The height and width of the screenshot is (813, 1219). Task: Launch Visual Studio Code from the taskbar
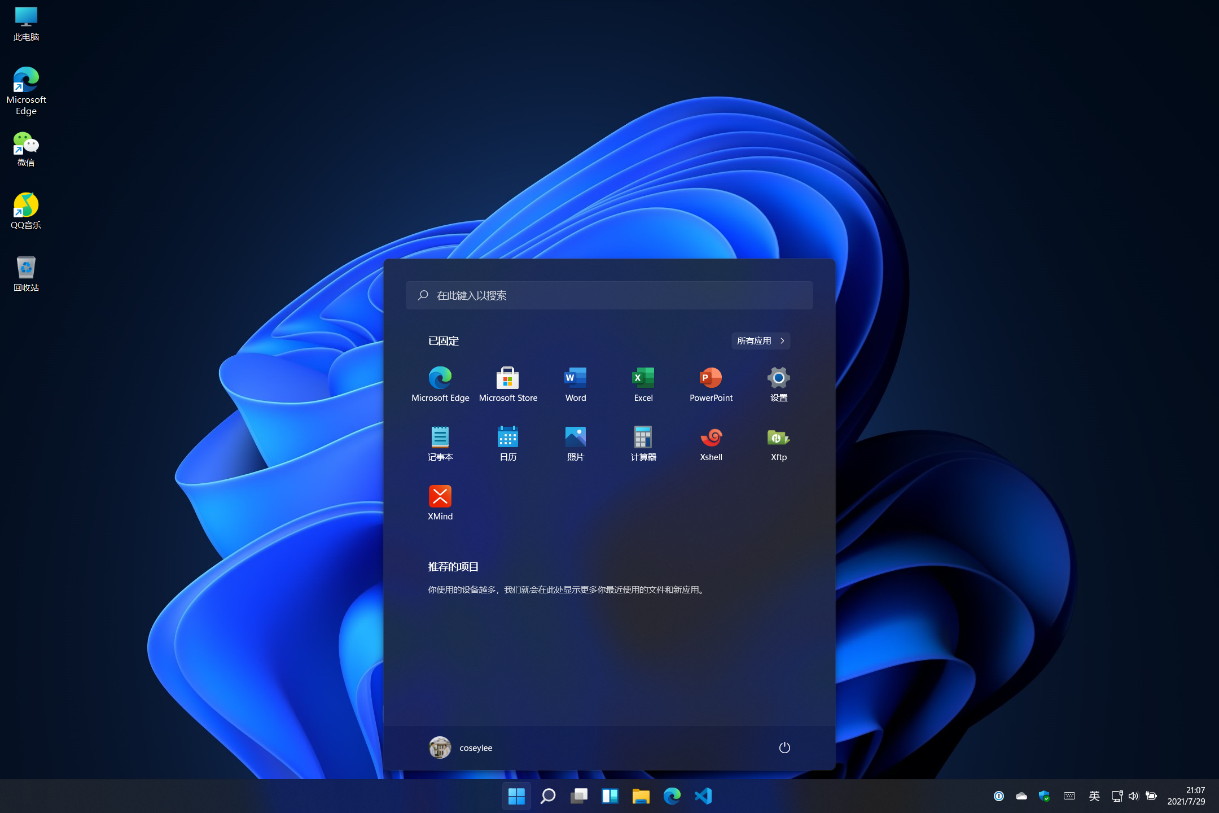703,795
